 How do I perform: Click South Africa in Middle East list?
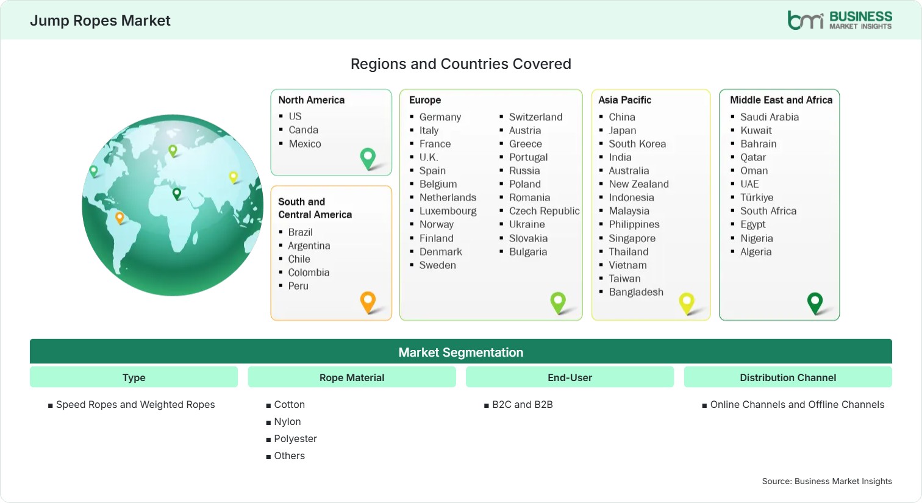(x=768, y=211)
